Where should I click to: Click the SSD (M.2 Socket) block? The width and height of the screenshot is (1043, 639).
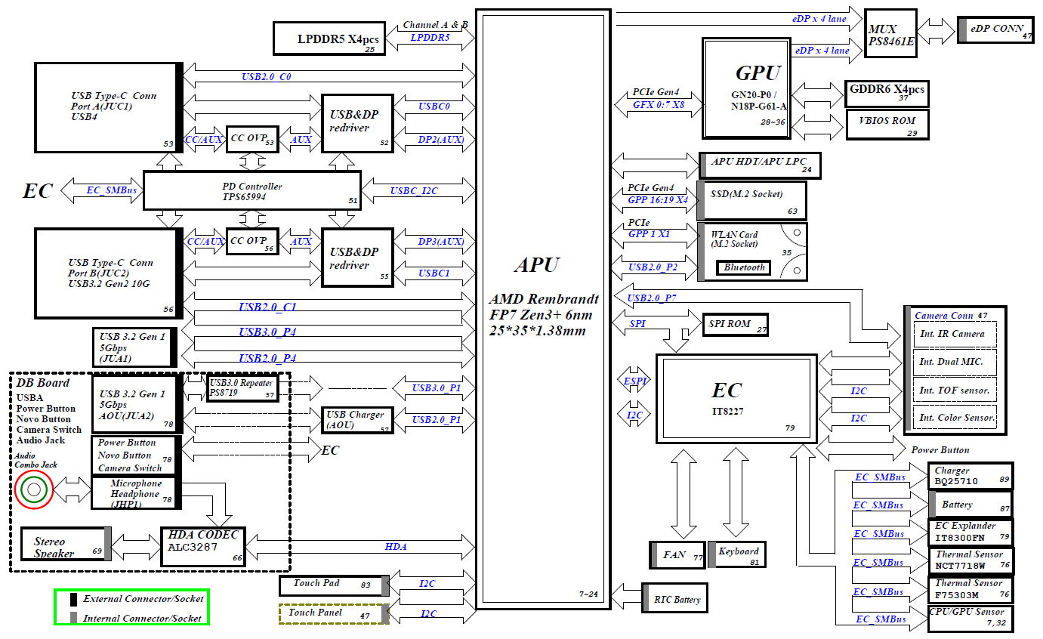tap(751, 200)
